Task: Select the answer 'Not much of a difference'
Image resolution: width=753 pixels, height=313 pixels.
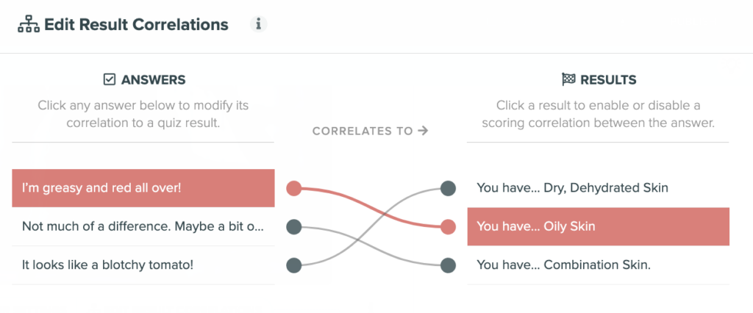Action: 143,226
